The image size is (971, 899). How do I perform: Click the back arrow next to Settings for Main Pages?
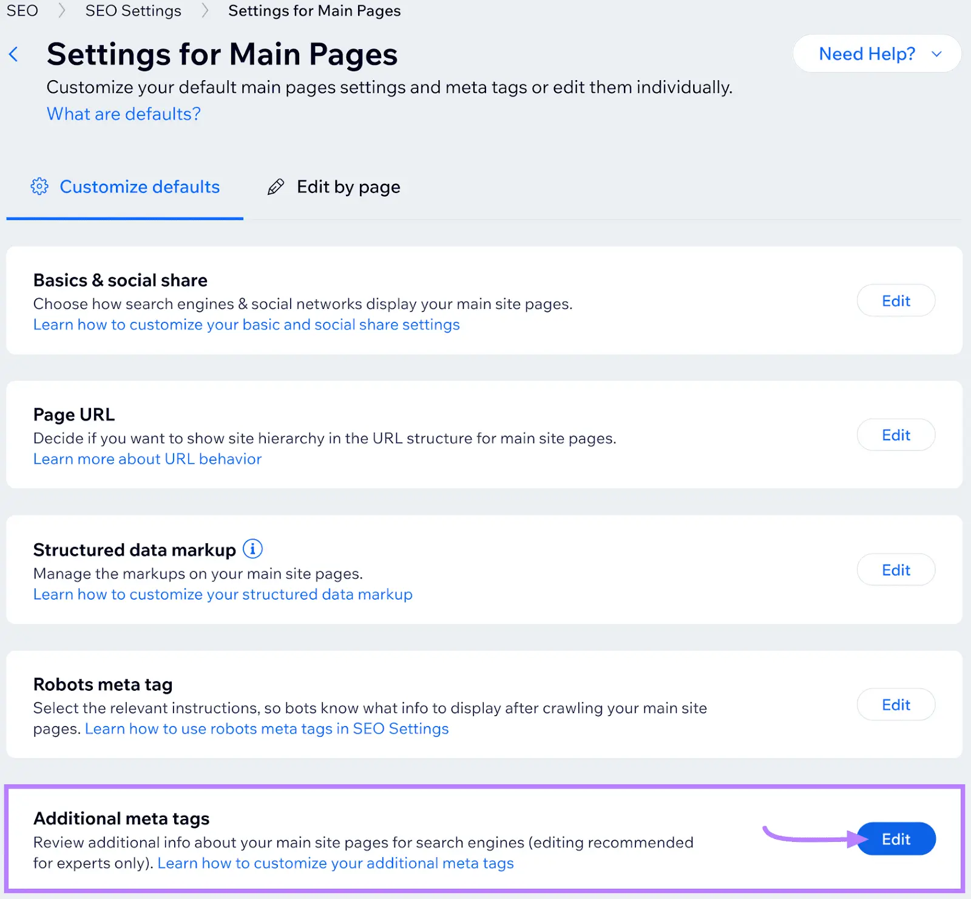click(14, 54)
